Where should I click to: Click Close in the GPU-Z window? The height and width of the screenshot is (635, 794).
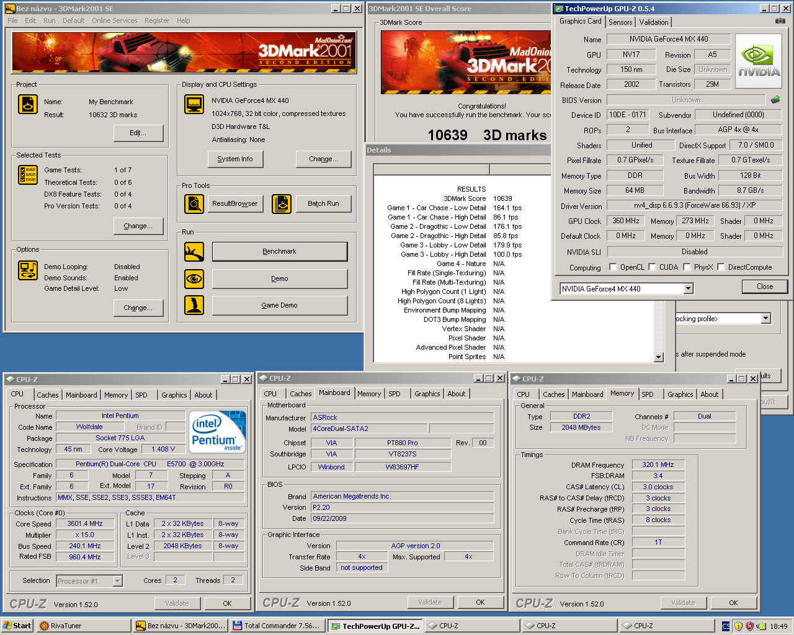click(765, 286)
